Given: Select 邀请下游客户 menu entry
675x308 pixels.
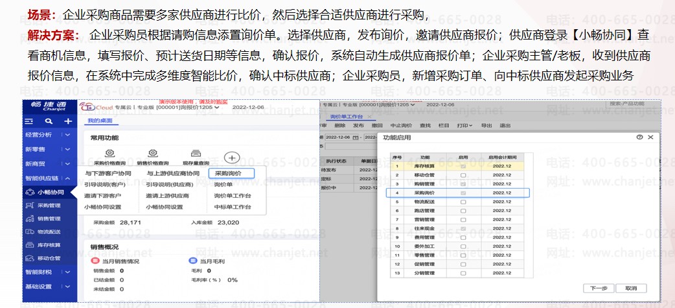Looking at the screenshot, I should point(102,196).
